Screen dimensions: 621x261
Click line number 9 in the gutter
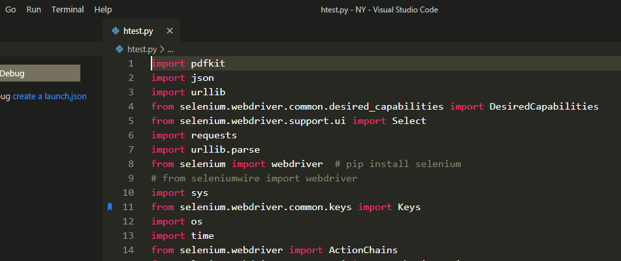pyautogui.click(x=131, y=178)
